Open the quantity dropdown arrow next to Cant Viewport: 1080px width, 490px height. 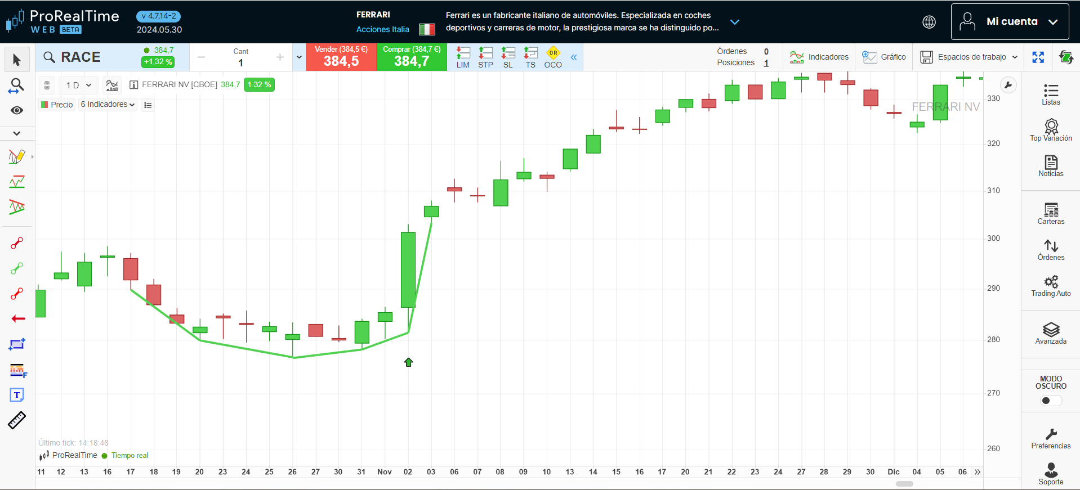(299, 57)
